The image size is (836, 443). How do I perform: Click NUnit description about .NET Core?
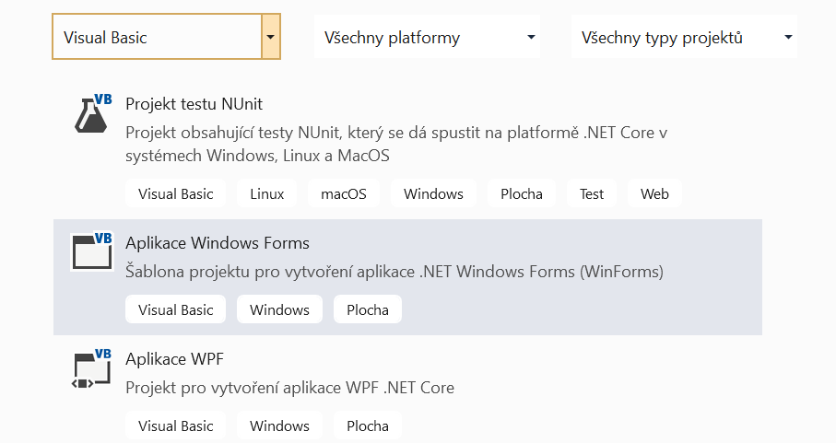(396, 144)
